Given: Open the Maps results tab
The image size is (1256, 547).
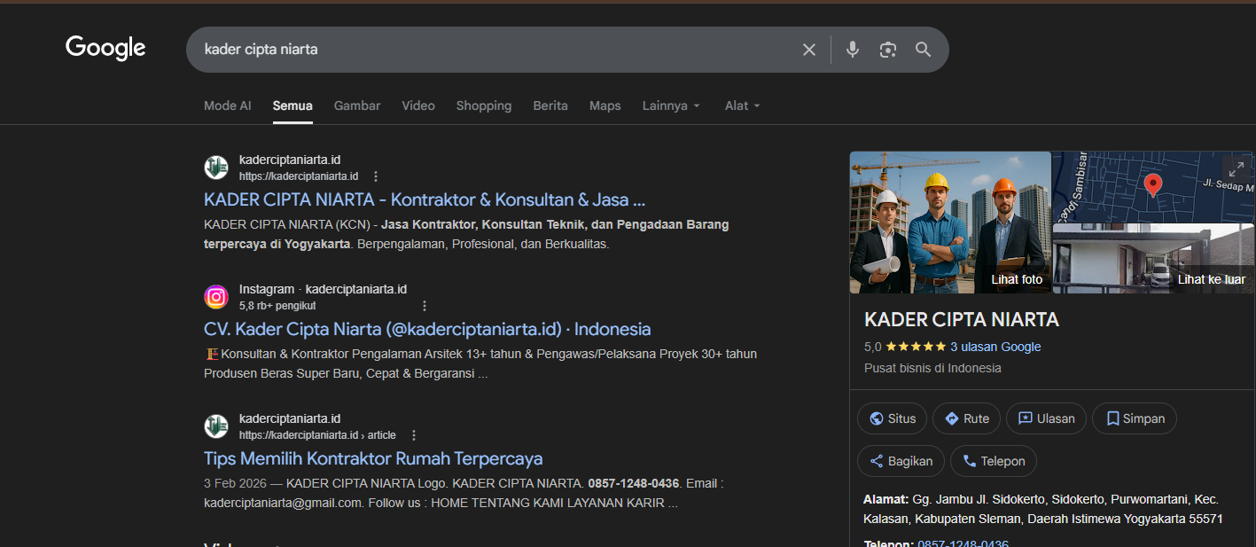Looking at the screenshot, I should click(605, 105).
